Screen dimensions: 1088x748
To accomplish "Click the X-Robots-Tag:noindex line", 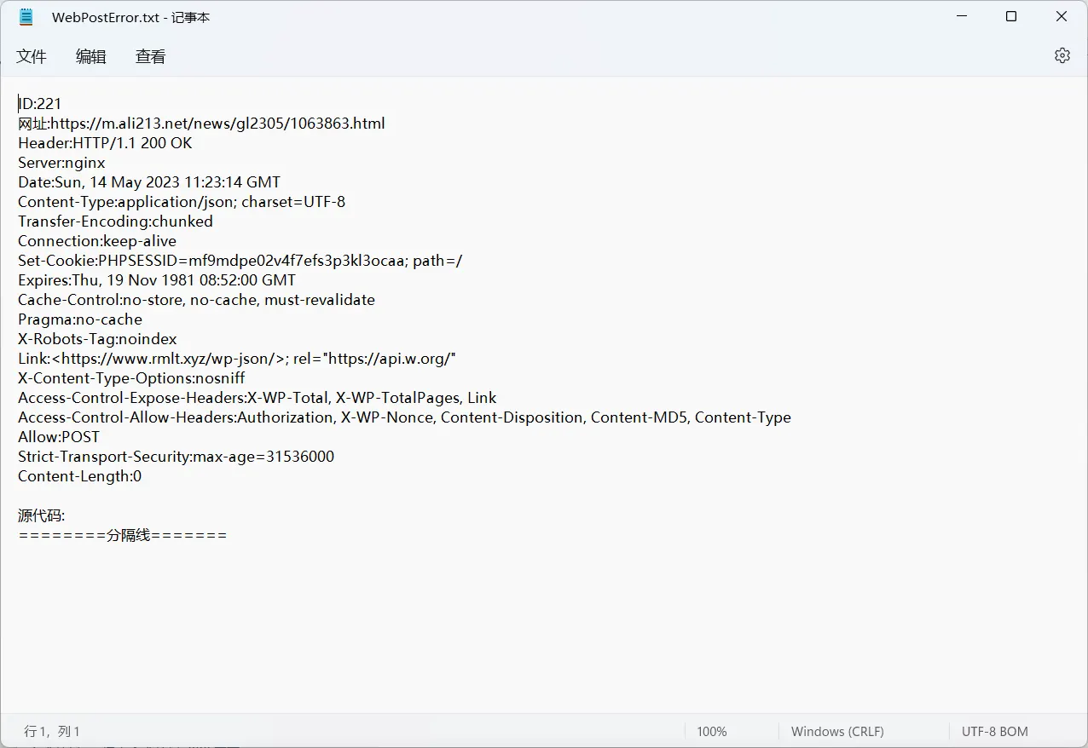I will 97,339.
